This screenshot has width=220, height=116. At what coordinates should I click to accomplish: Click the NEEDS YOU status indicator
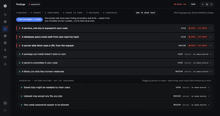[x=180, y=4]
